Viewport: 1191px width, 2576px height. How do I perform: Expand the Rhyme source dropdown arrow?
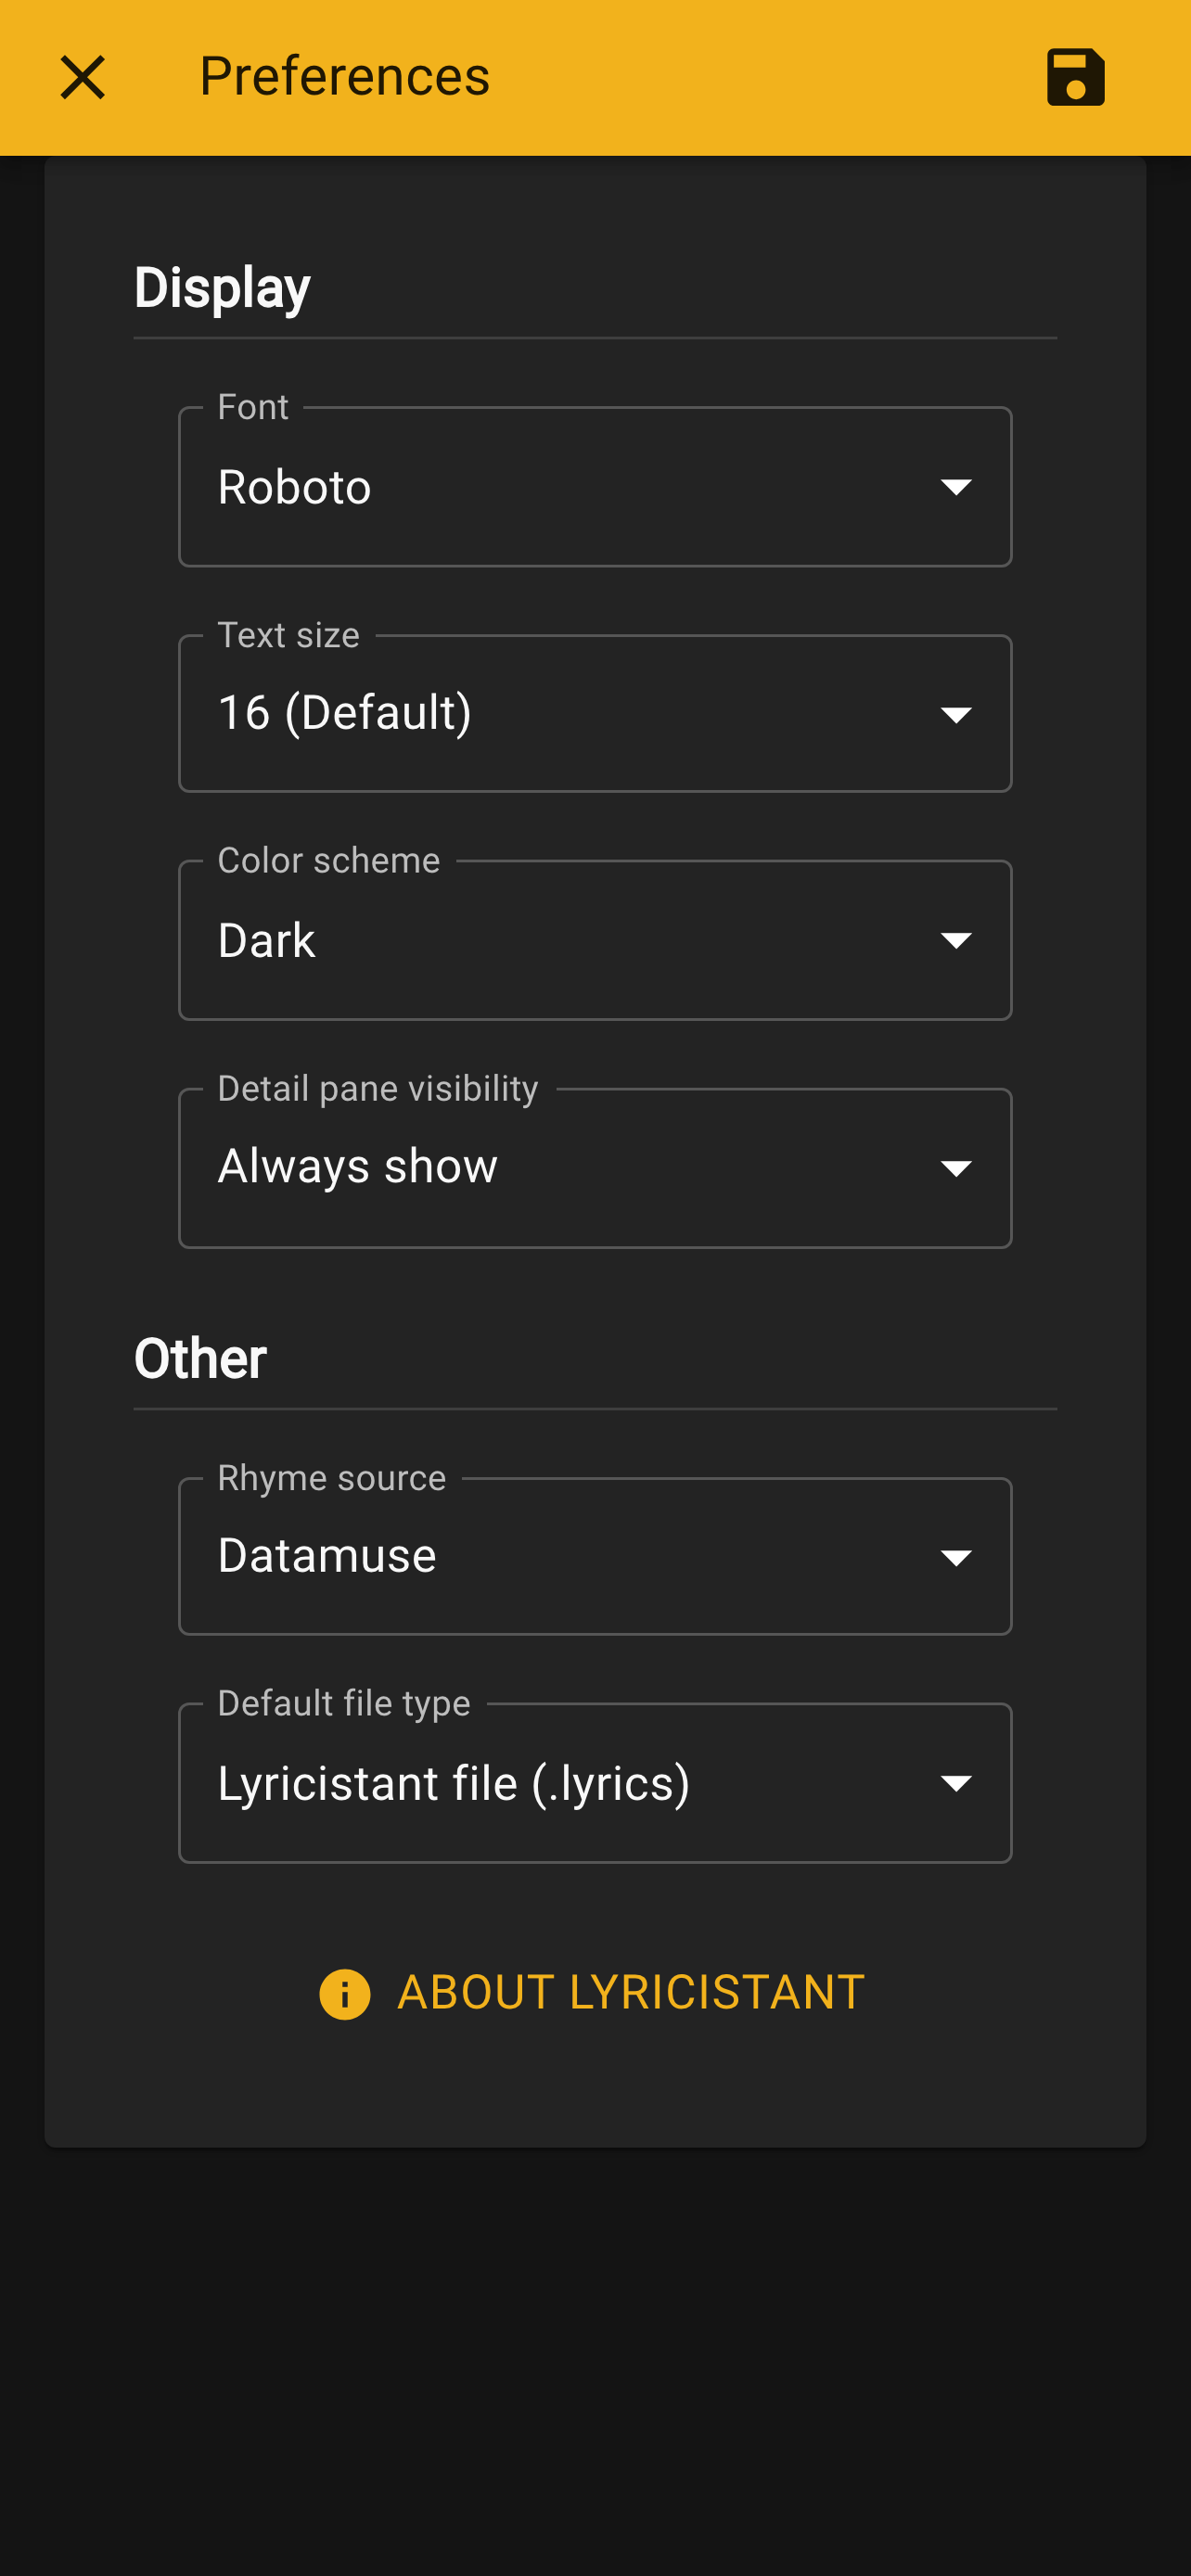pyautogui.click(x=956, y=1557)
